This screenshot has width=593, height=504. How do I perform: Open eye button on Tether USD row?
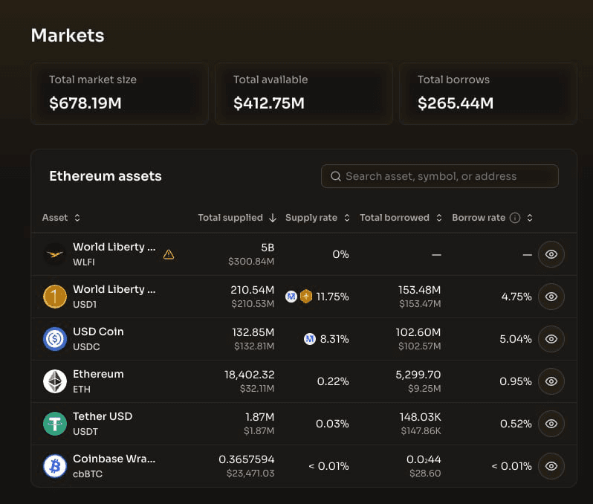[551, 424]
